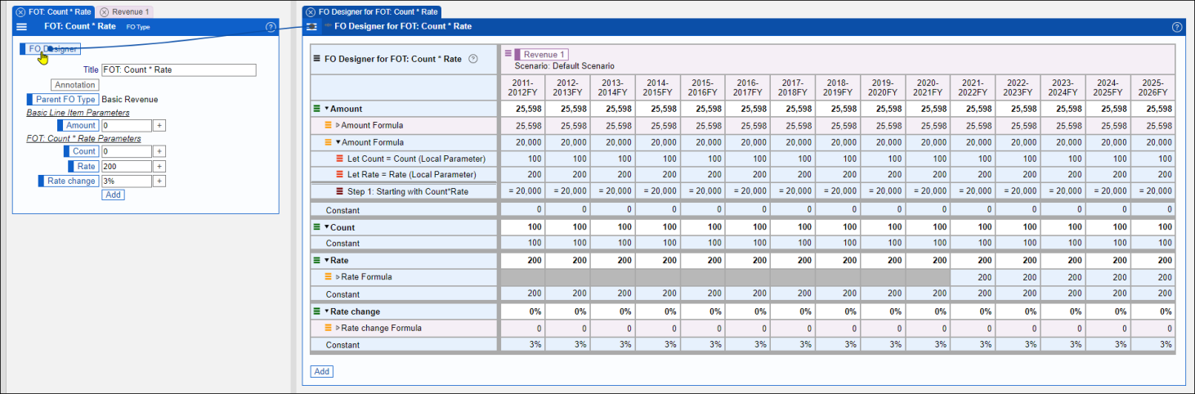This screenshot has height=394, width=1195.
Task: Open orange menu icon of collapsed Amount Formula
Action: click(x=329, y=126)
